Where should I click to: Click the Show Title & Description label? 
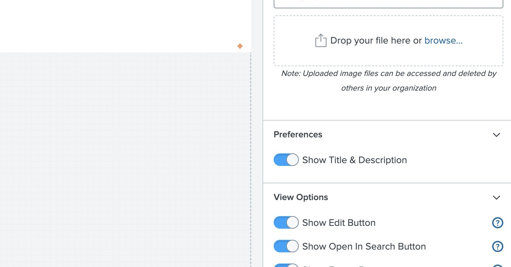354,160
